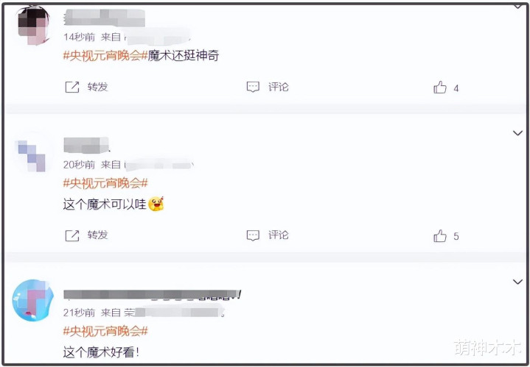Open the chevron menu at the top post
This screenshot has width=530, height=367.
[x=517, y=6]
